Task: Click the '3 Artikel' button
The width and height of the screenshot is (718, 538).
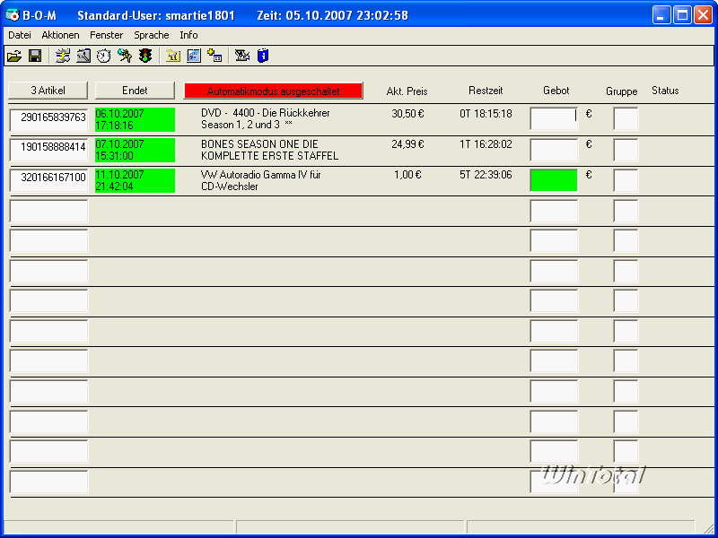Action: coord(48,91)
